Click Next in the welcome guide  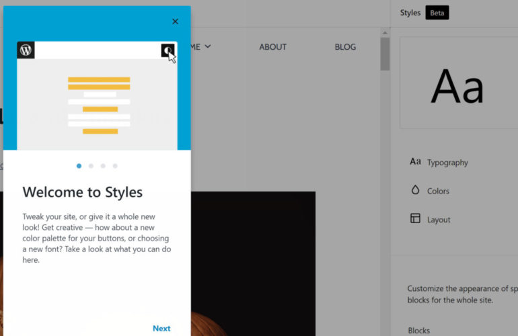coord(161,328)
